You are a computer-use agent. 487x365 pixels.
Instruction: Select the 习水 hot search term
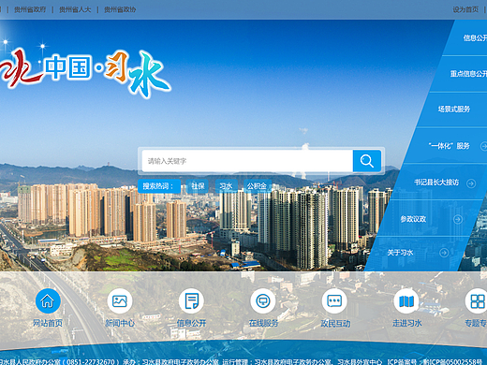tap(226, 186)
